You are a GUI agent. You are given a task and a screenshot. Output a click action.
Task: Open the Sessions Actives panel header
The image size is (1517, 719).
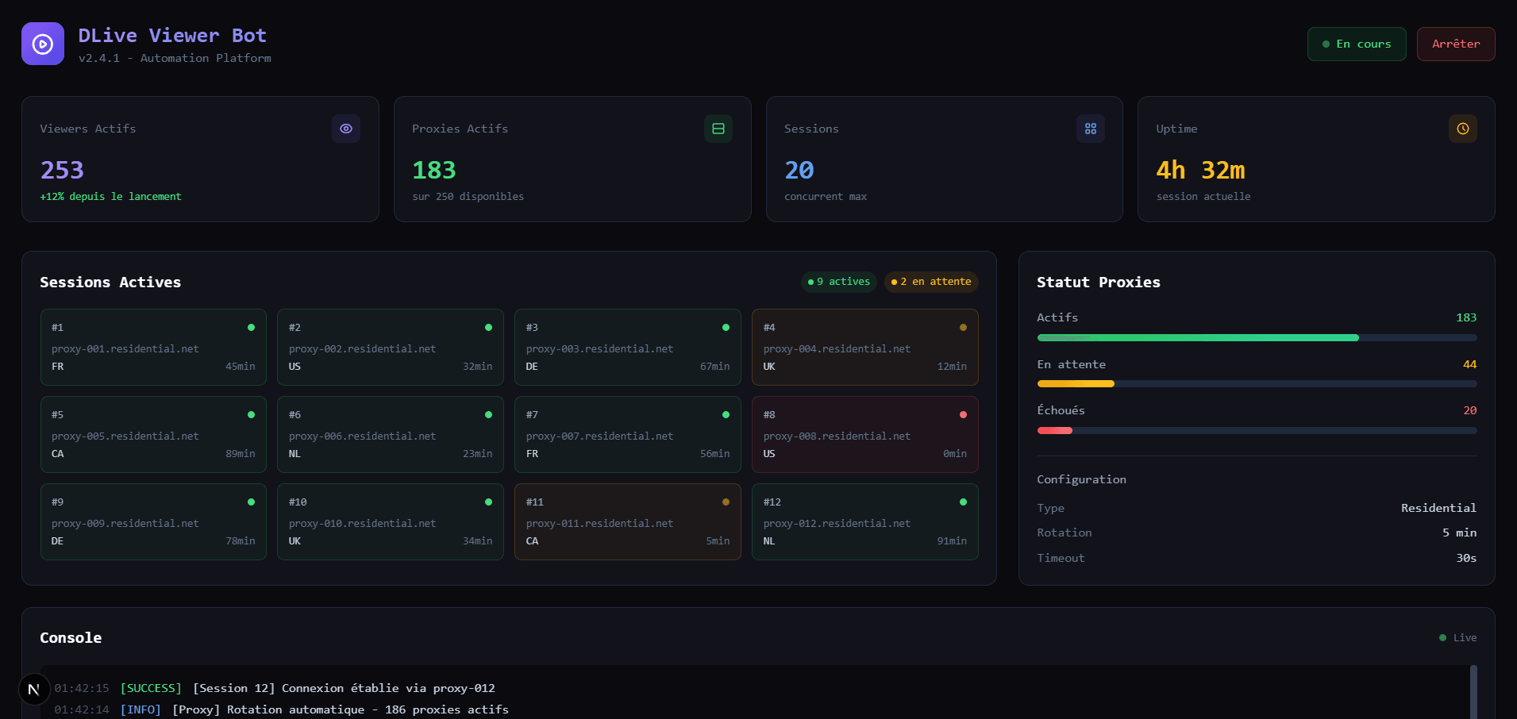tap(110, 282)
